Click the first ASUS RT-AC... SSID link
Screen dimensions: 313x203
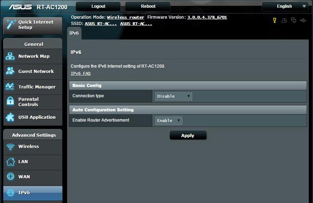pos(101,24)
